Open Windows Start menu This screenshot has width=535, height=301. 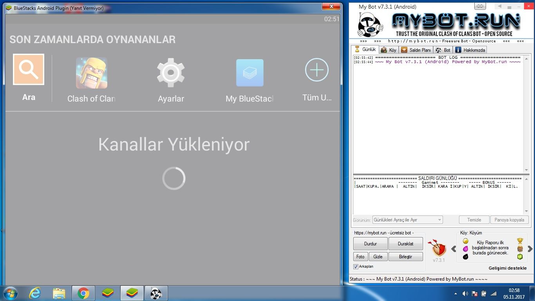(10, 293)
